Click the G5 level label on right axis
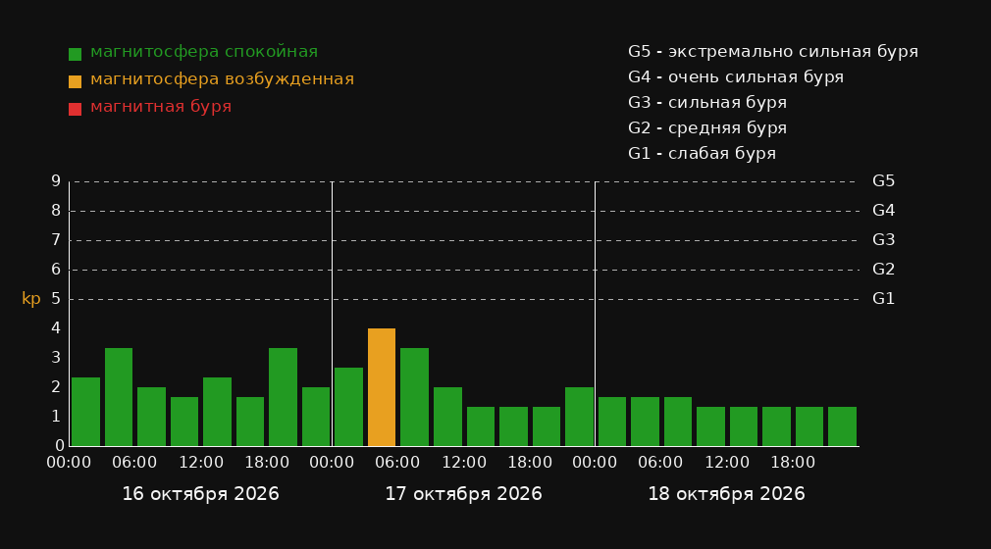991x549 pixels. (x=883, y=181)
